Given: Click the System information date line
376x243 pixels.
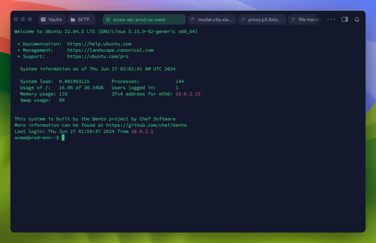Looking at the screenshot, I should (98, 69).
